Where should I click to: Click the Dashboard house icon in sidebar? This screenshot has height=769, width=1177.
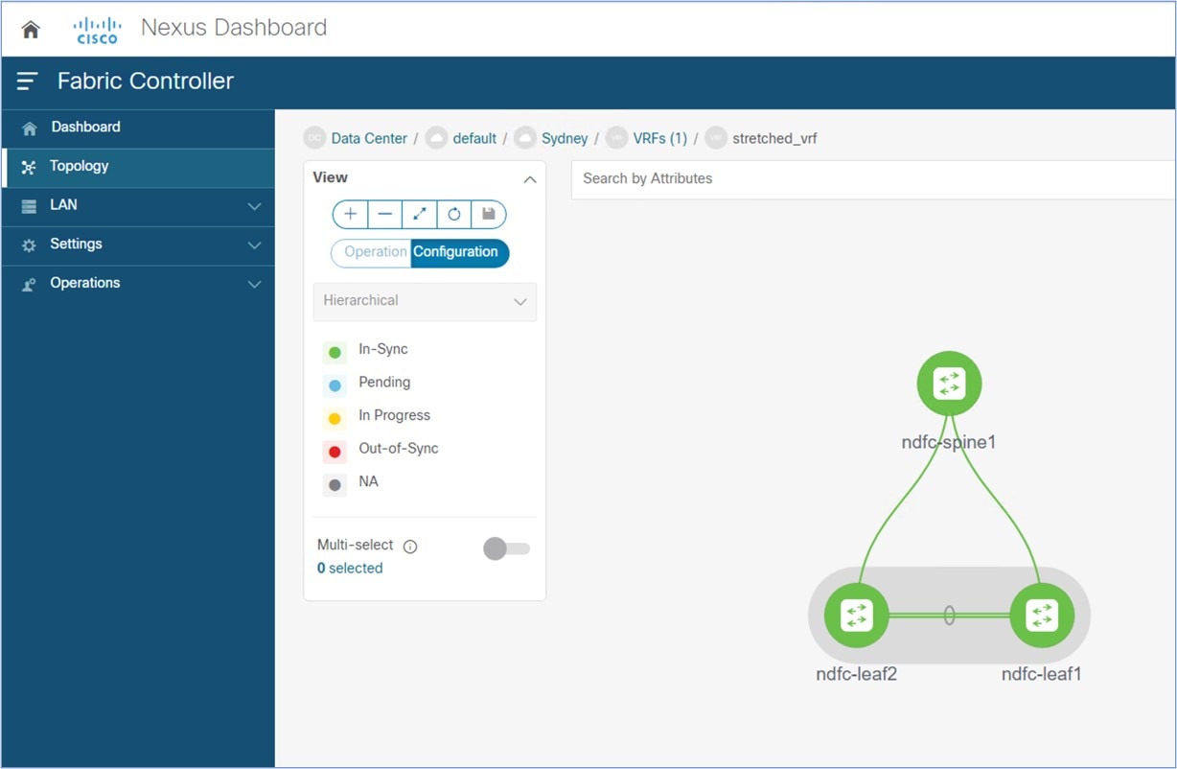click(30, 128)
